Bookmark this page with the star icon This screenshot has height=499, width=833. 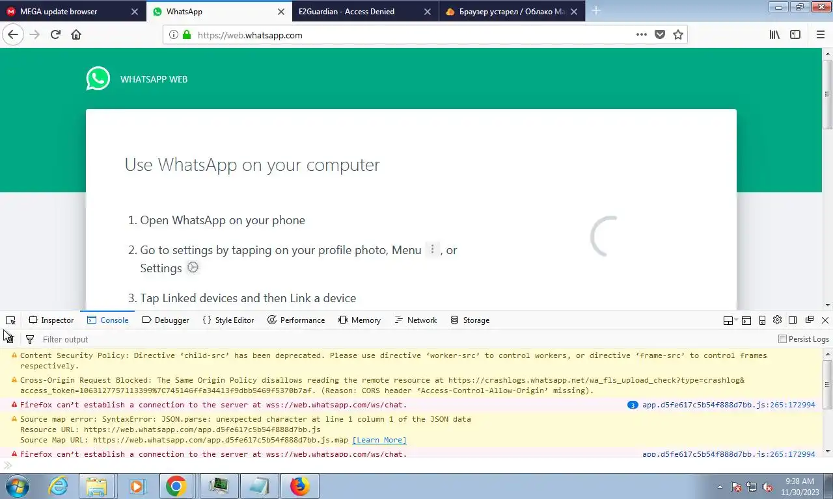[x=678, y=35]
